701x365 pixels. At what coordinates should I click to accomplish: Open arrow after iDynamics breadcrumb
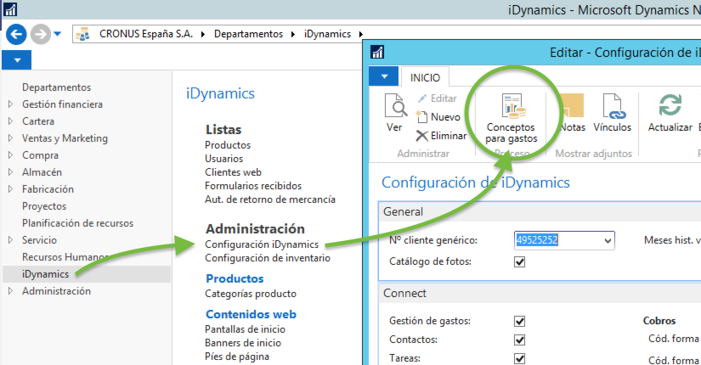click(x=361, y=35)
